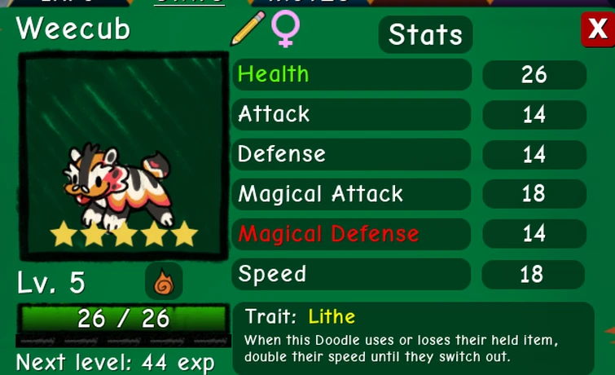This screenshot has height=375, width=615.
Task: Click the first yellow star
Action: [64, 234]
